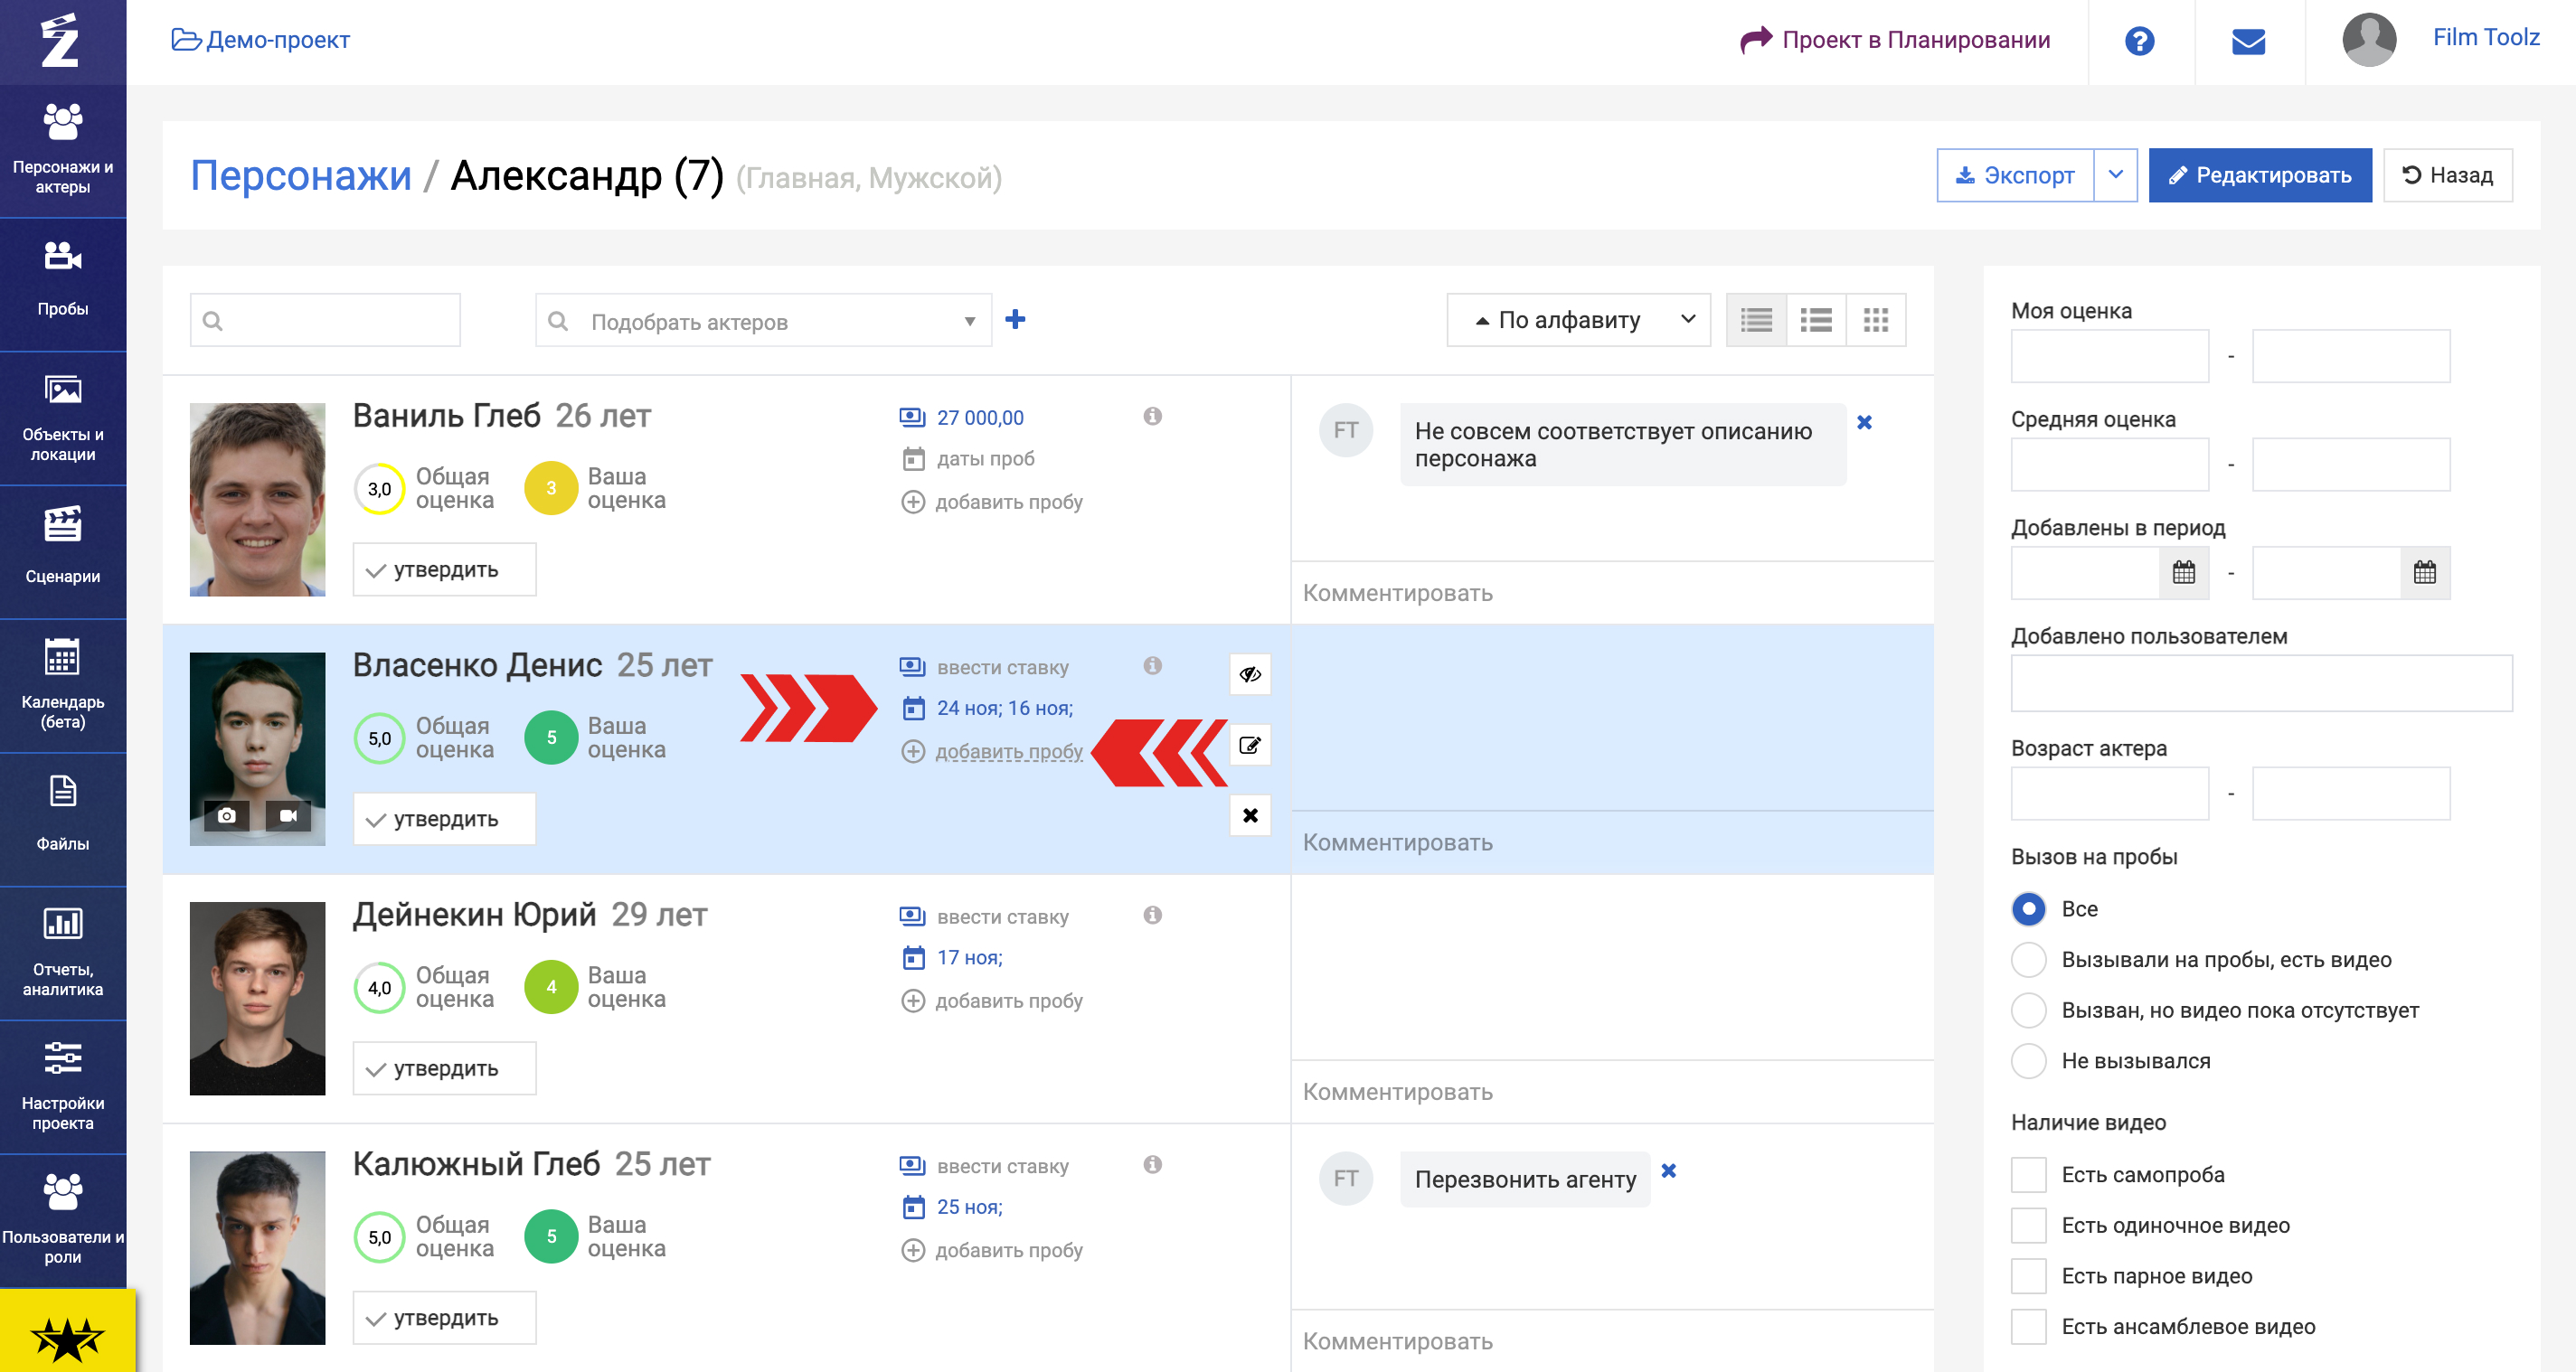Click 'Проект в Планировании' status link
The height and width of the screenshot is (1372, 2576).
coord(1895,40)
